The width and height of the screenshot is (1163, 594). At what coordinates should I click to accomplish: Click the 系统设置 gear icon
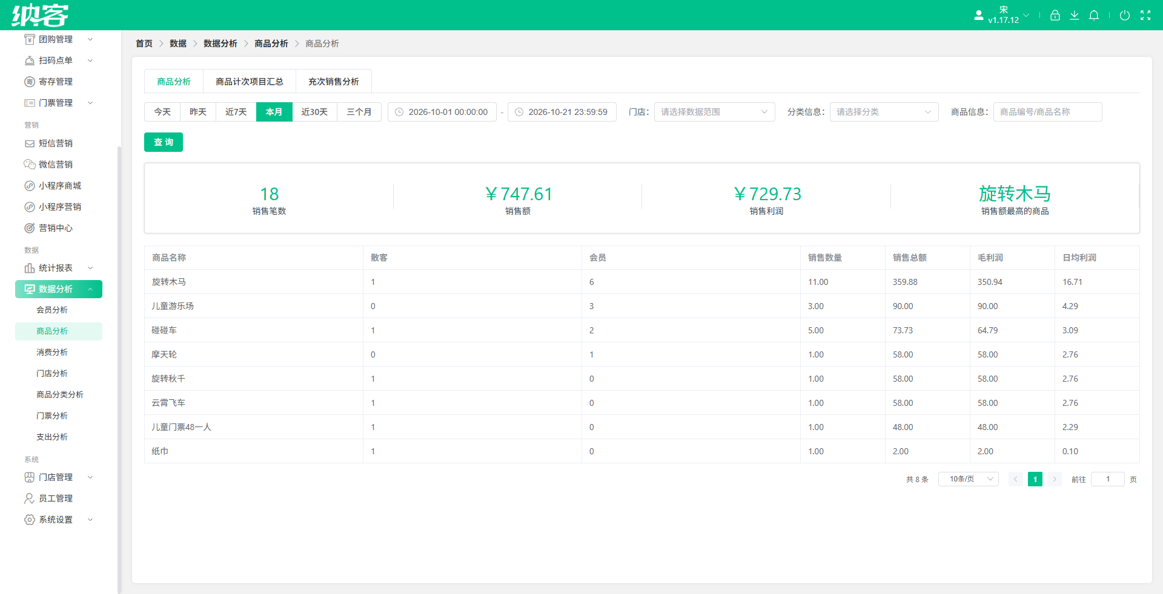click(x=29, y=520)
